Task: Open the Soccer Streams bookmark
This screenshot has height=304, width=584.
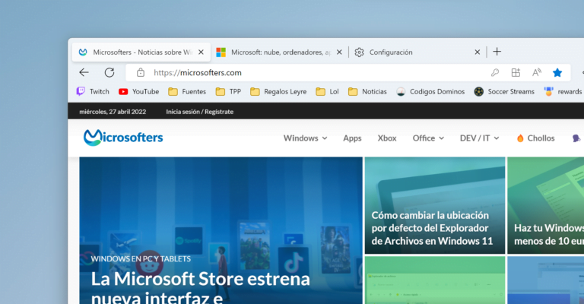Action: point(504,91)
